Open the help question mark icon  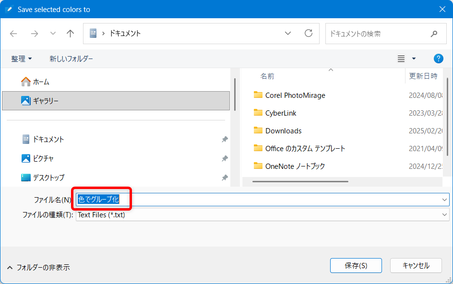438,59
